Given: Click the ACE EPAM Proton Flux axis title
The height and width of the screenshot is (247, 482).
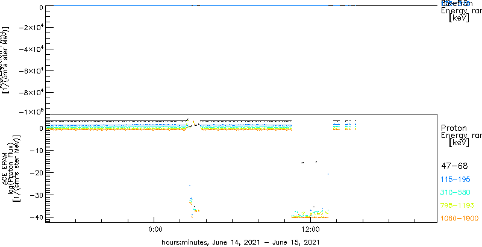Looking at the screenshot, I should [10, 167].
